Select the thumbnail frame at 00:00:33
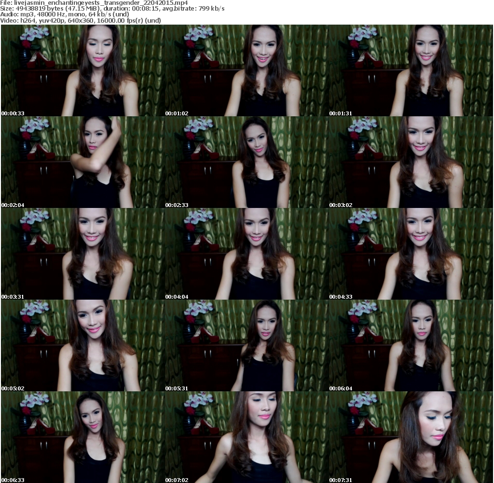This screenshot has height=483, width=494. [83, 70]
